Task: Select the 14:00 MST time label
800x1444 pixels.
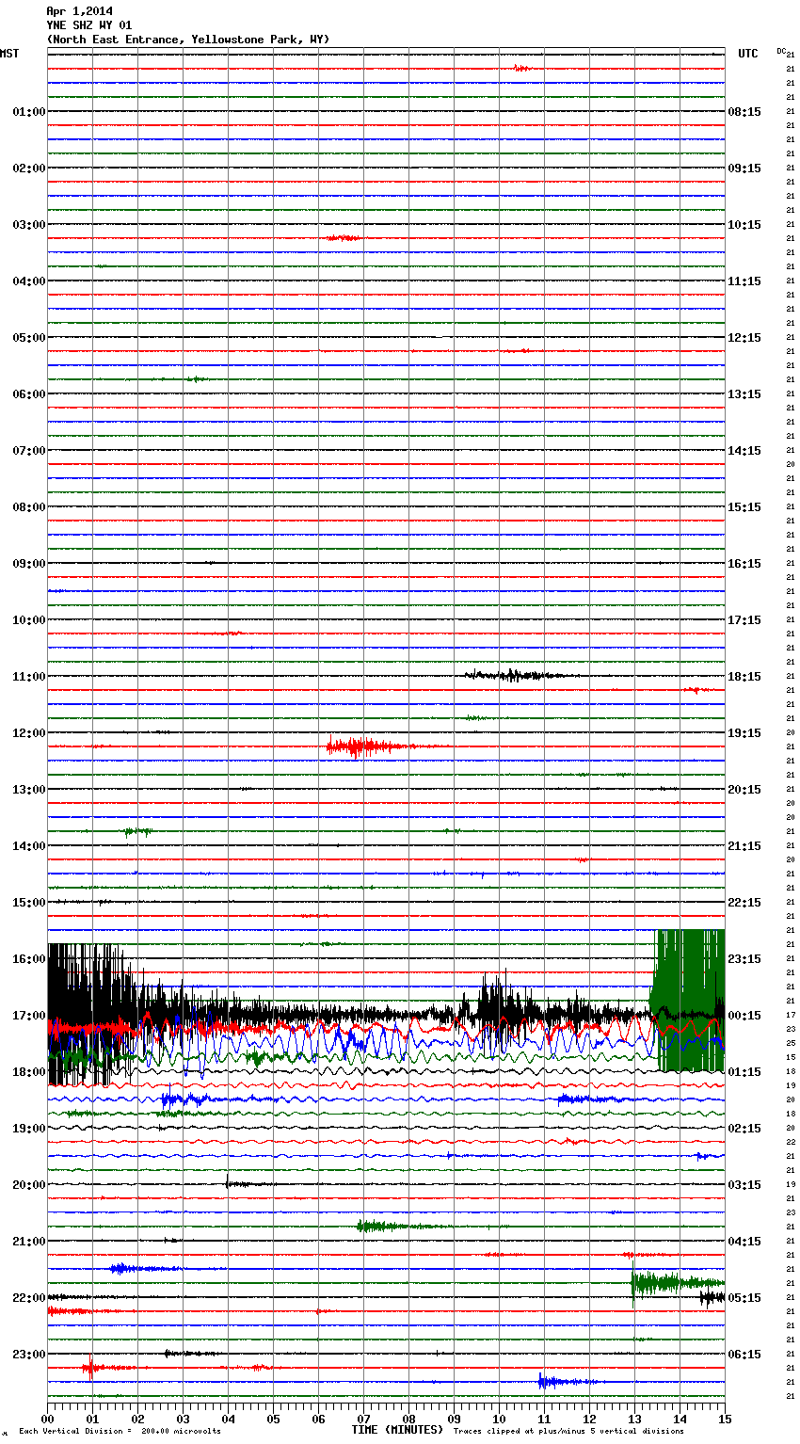Action: pyautogui.click(x=29, y=846)
